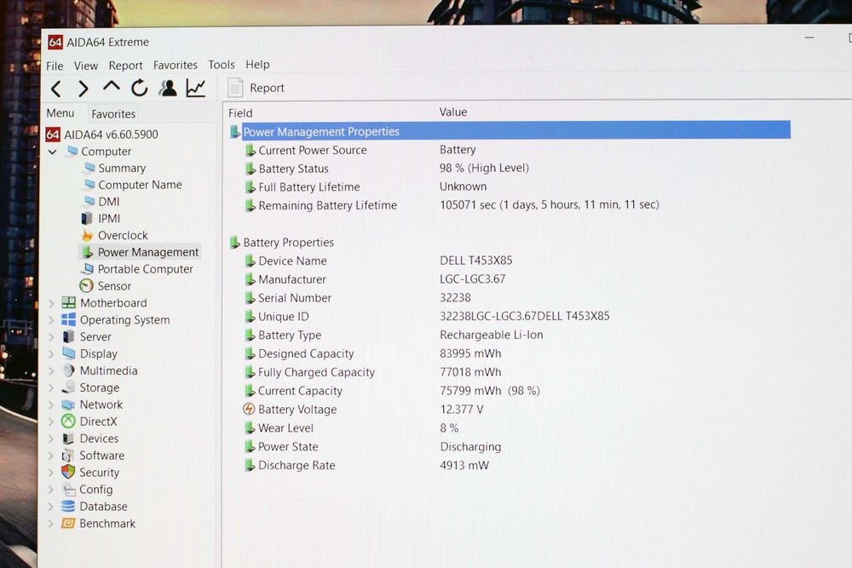This screenshot has width=852, height=568.
Task: Click the Network icon in tree
Action: [x=68, y=404]
